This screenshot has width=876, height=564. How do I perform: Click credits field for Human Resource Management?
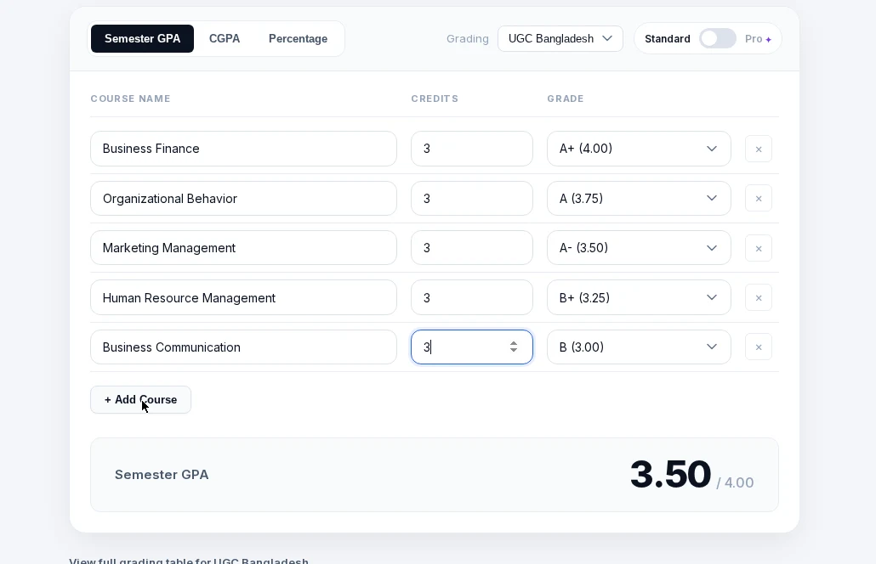pyautogui.click(x=472, y=298)
